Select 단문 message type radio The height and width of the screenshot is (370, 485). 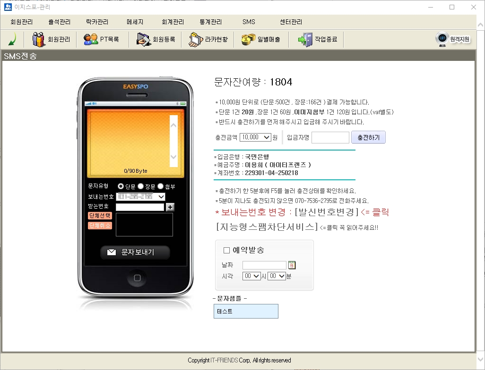(121, 186)
